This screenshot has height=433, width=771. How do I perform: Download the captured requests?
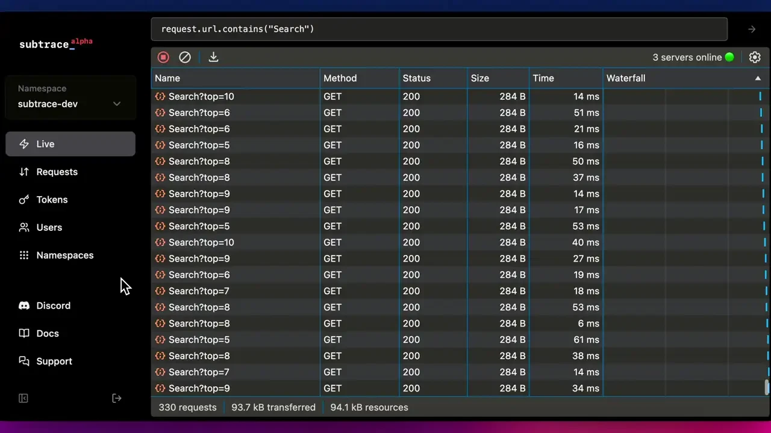pyautogui.click(x=213, y=57)
